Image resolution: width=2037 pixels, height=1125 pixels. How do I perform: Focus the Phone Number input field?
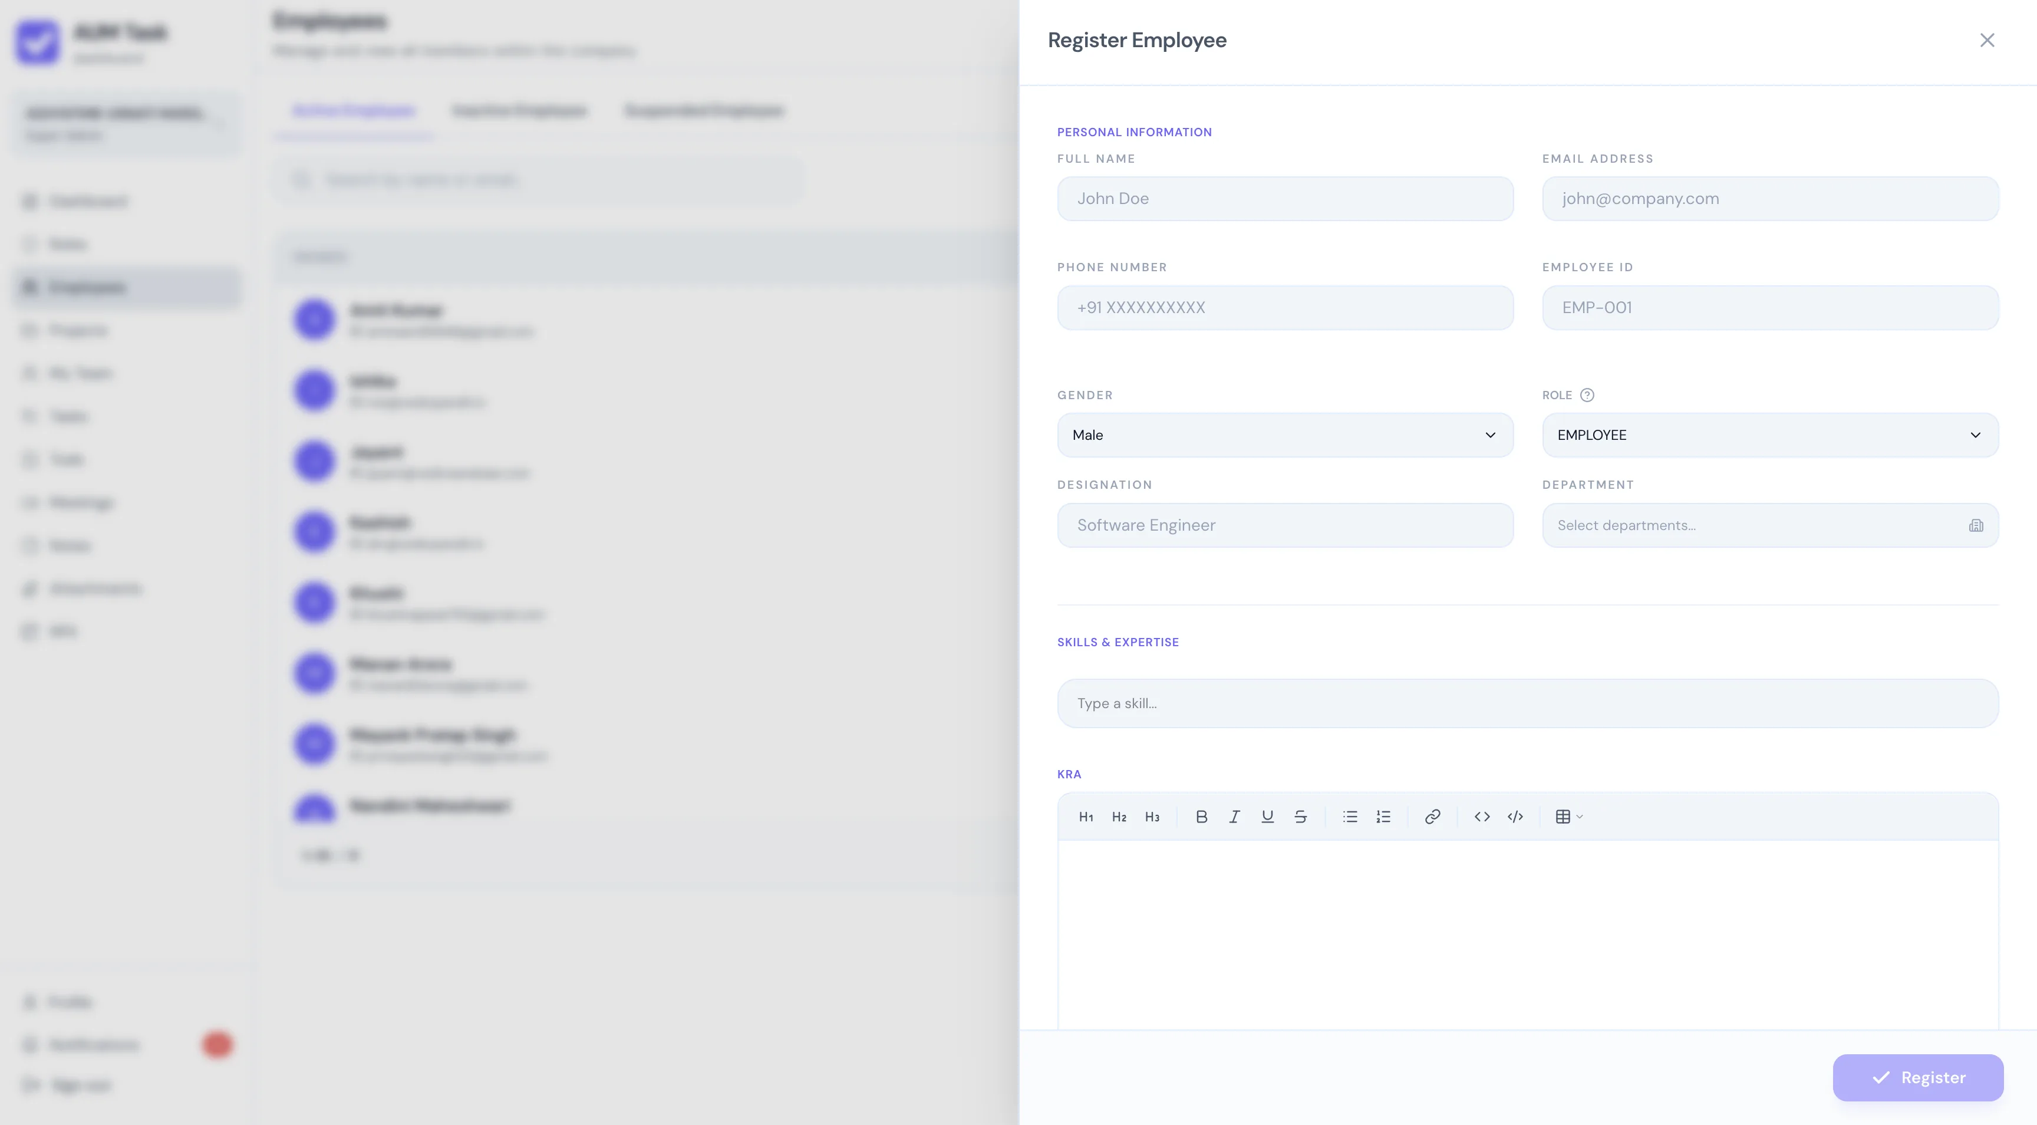pyautogui.click(x=1285, y=308)
